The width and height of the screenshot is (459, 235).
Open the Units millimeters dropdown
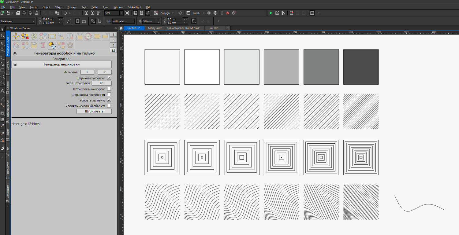pos(133,21)
